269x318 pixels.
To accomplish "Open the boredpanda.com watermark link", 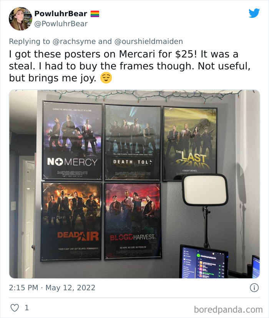I will coord(228,310).
